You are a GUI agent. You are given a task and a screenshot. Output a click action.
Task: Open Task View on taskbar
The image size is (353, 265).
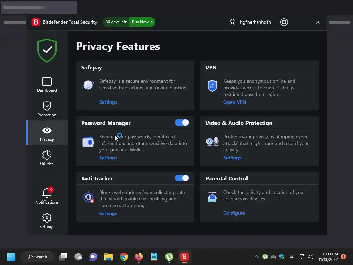pos(63,257)
